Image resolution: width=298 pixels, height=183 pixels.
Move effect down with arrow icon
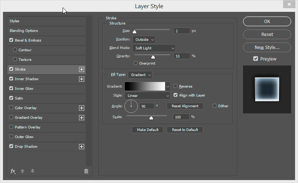(x=32, y=171)
